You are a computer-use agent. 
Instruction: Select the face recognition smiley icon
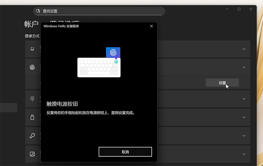[x=32, y=49]
